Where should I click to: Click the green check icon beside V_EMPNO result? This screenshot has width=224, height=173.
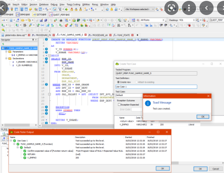[25, 158]
